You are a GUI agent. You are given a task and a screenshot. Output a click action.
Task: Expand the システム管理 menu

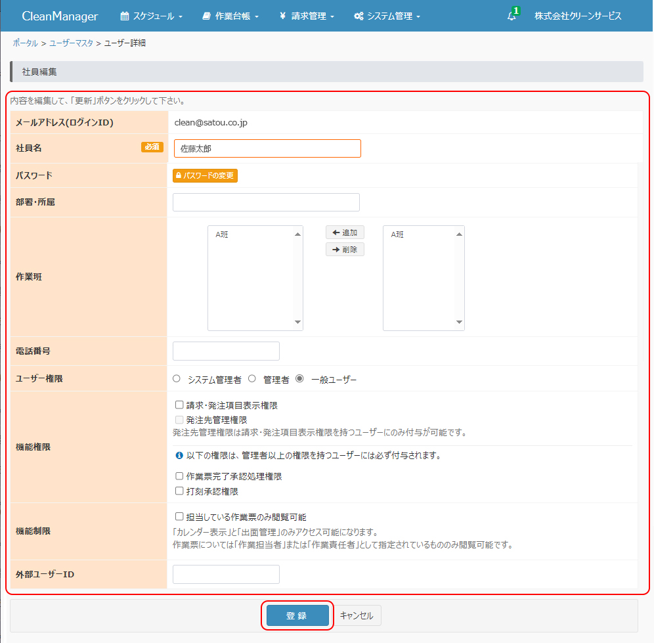click(x=387, y=16)
